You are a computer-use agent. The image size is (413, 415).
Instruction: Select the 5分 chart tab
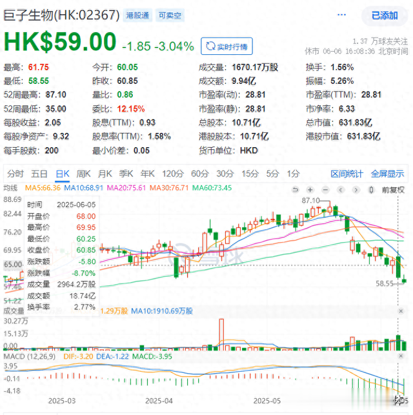272,174
